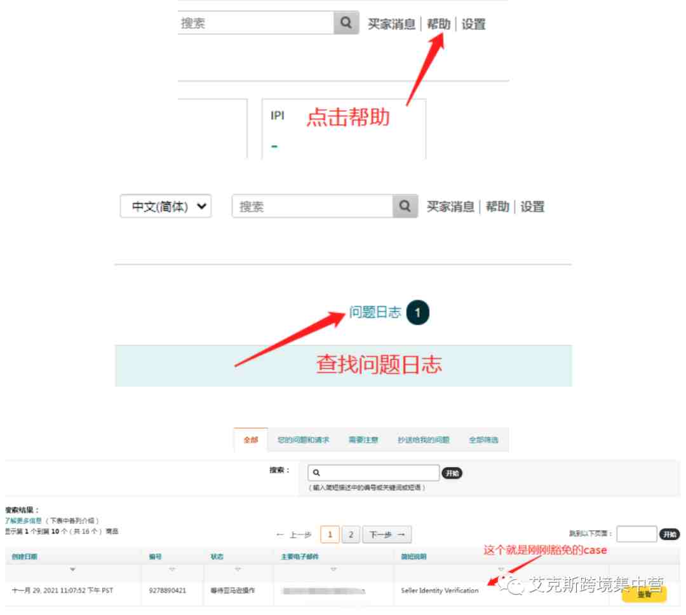The width and height of the screenshot is (686, 615).
Task: Click the 问题日志 badge showing 1
Action: click(x=418, y=312)
